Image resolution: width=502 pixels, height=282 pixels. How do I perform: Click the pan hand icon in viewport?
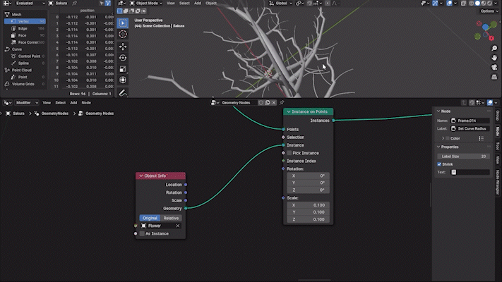[x=494, y=58]
